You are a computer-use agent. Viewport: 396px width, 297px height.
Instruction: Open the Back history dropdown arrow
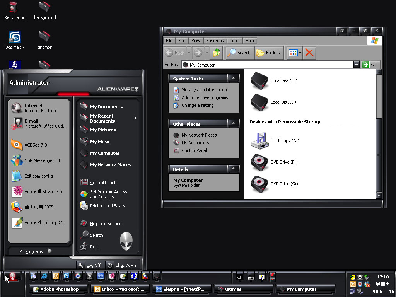pos(189,53)
